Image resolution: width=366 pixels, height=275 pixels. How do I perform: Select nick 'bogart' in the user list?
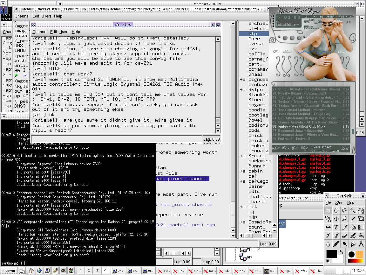pos(257,105)
